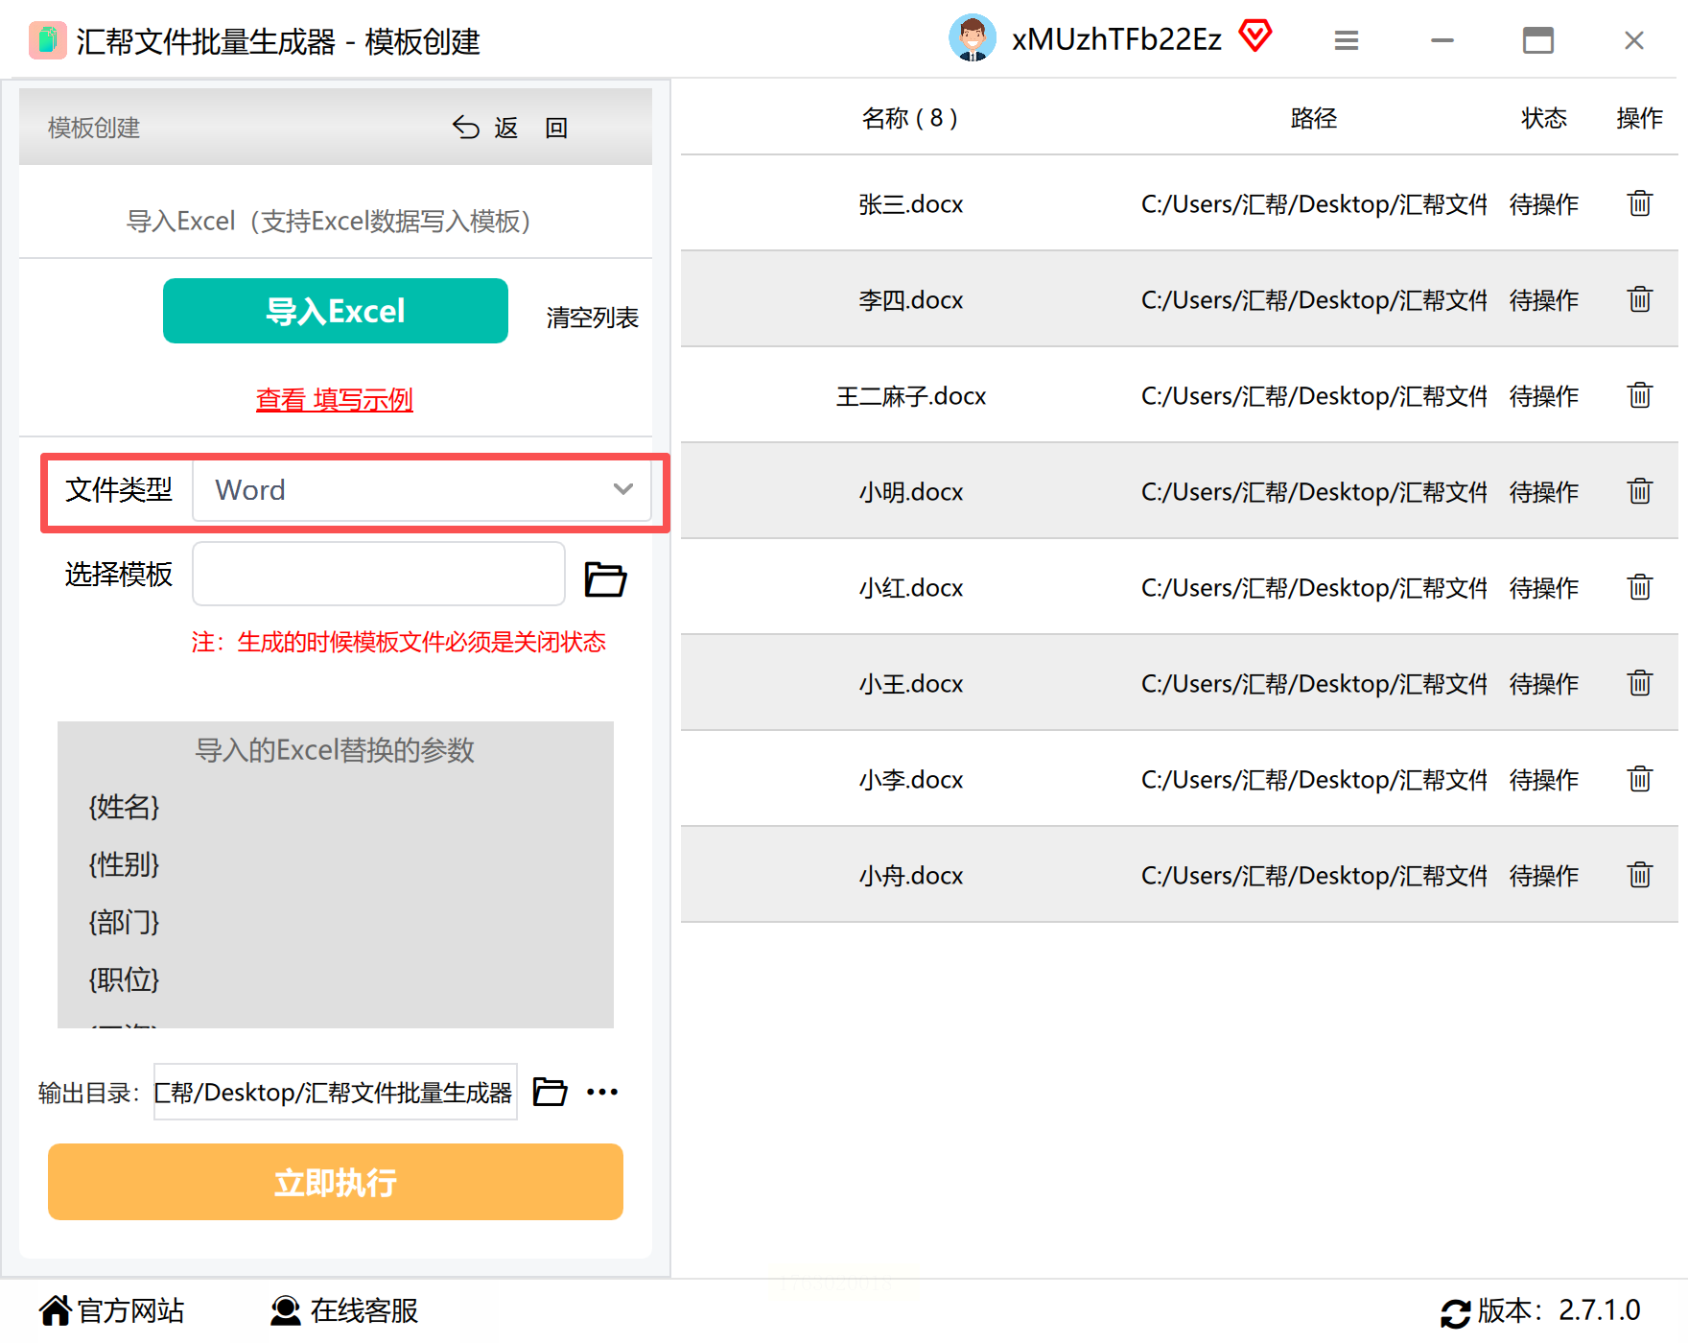Open the hamburger menu in title bar
This screenshot has width=1688, height=1343.
pyautogui.click(x=1347, y=40)
